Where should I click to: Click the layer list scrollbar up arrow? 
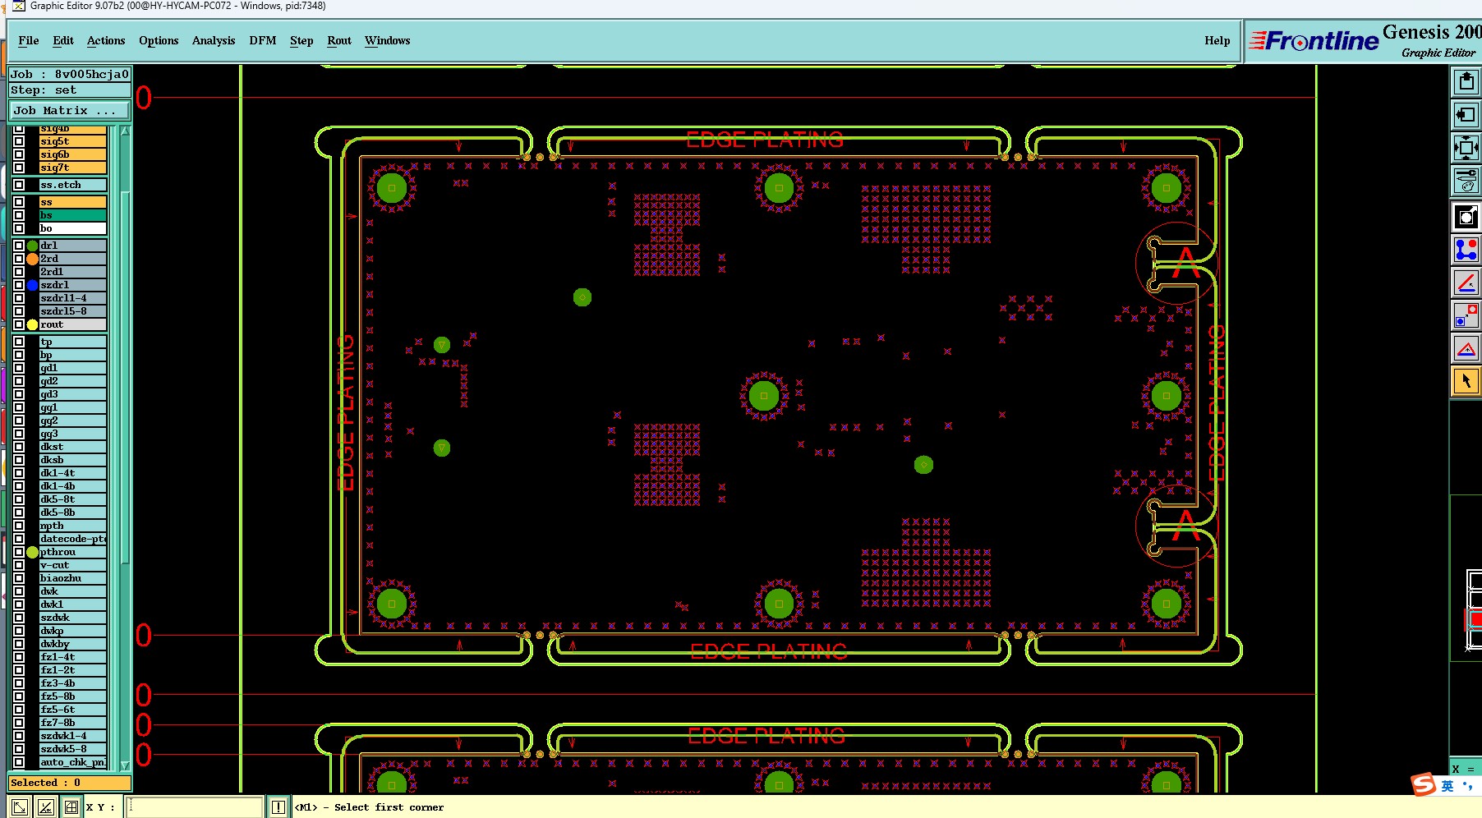coord(125,131)
